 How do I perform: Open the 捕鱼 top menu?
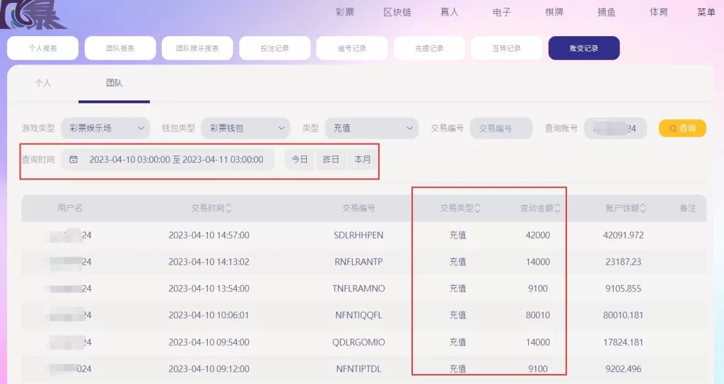click(x=606, y=13)
